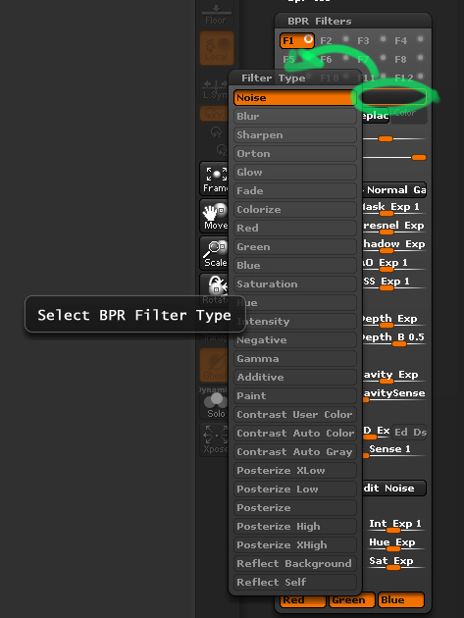Activate the F8 filter slot
The height and width of the screenshot is (618, 464).
409,60
